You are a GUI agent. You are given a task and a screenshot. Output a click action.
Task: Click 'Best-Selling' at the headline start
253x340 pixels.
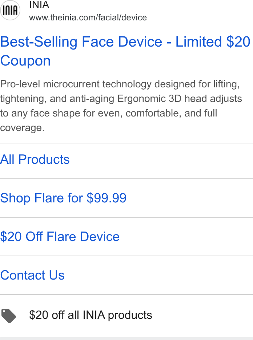click(x=39, y=41)
